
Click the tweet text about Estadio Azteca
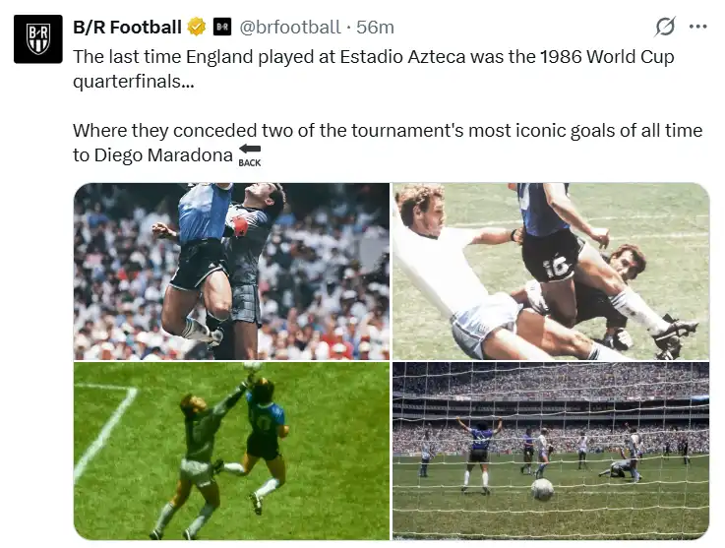pyautogui.click(x=374, y=69)
